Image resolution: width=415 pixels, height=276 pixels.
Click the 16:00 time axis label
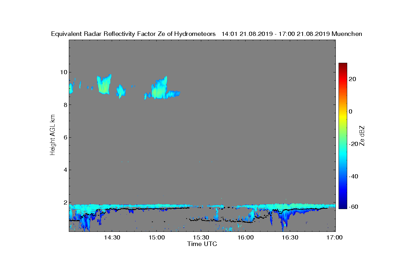[x=246, y=238]
